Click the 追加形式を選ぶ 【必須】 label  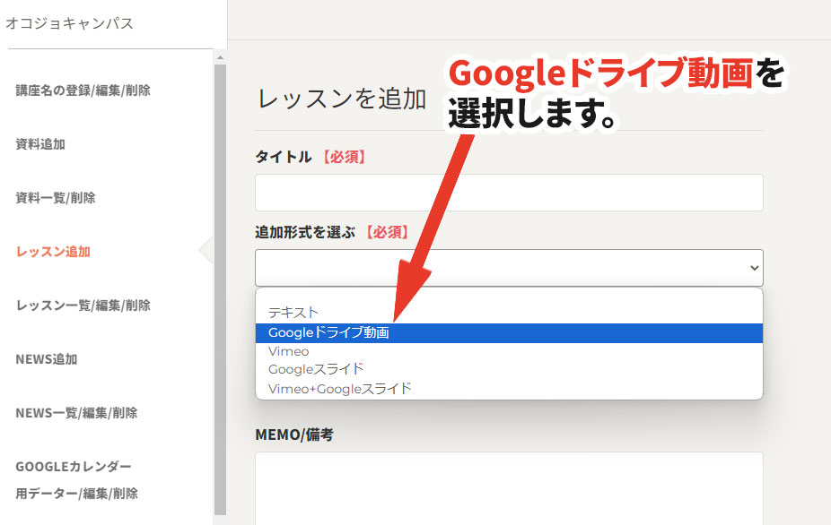point(332,232)
